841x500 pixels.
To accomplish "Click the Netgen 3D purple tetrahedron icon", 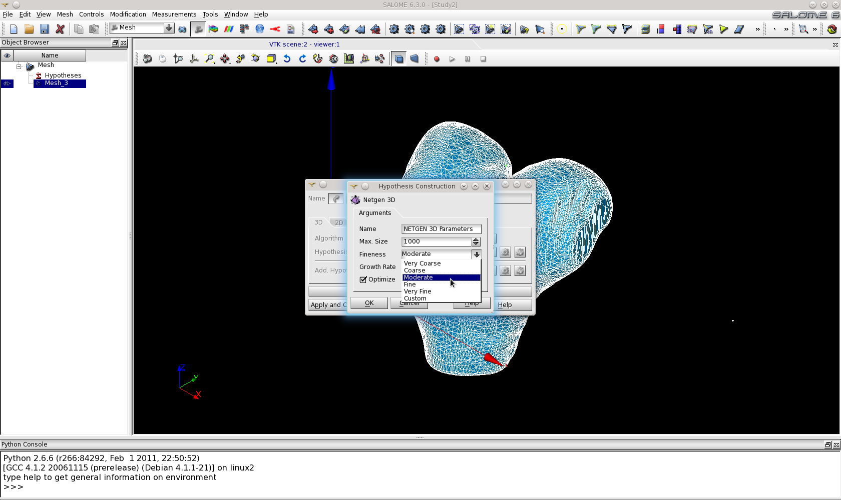I will point(355,199).
